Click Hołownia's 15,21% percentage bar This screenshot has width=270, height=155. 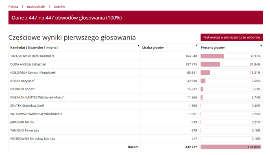click(x=231, y=72)
